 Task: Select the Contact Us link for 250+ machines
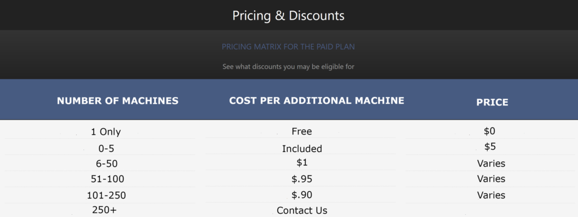[x=302, y=210]
